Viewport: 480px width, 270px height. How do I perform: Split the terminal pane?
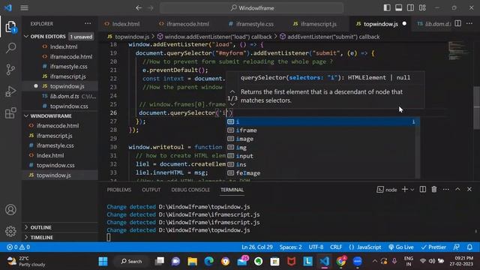pos(423,190)
